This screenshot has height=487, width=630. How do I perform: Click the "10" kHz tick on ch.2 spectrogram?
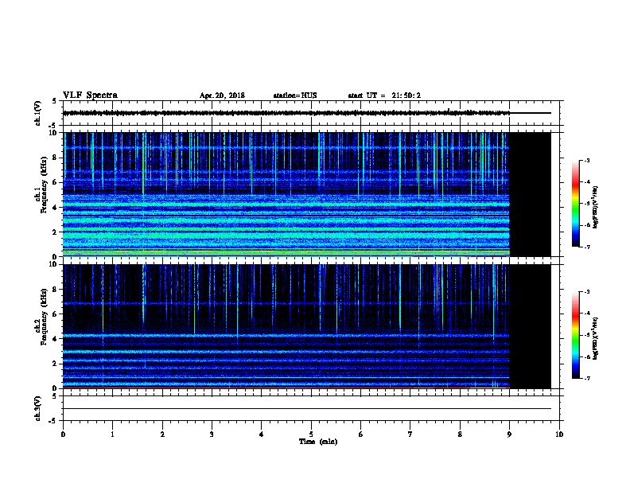(x=53, y=264)
